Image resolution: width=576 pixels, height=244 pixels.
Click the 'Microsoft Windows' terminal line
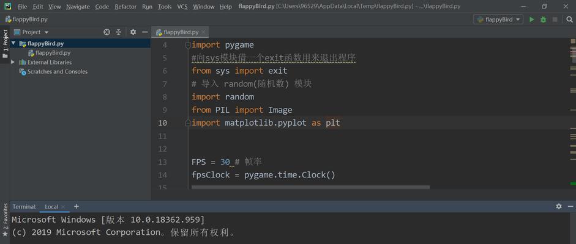coord(108,220)
